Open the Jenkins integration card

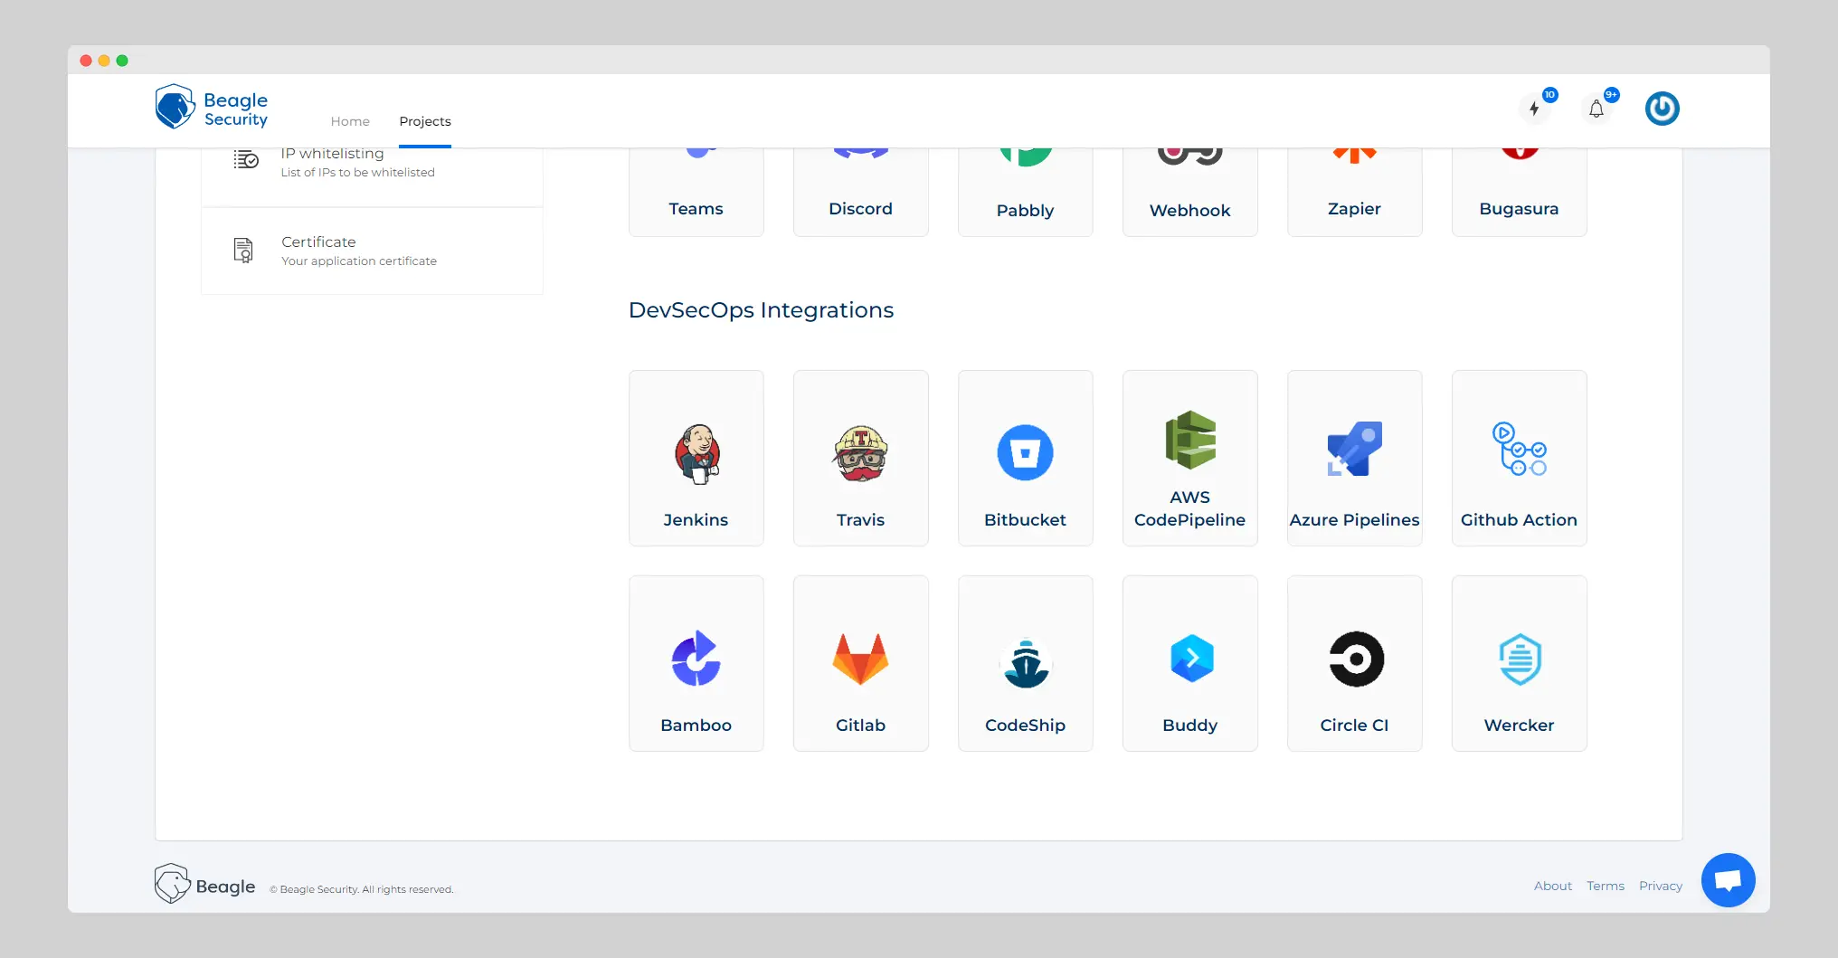tap(696, 458)
